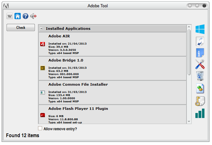Click 'Vesion: 11.8.800.88' text
Image resolution: width=212 pixels, height=145 pixels.
(63, 119)
